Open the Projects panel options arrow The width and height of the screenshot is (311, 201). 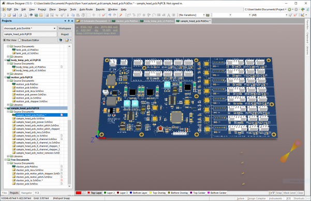[65, 21]
